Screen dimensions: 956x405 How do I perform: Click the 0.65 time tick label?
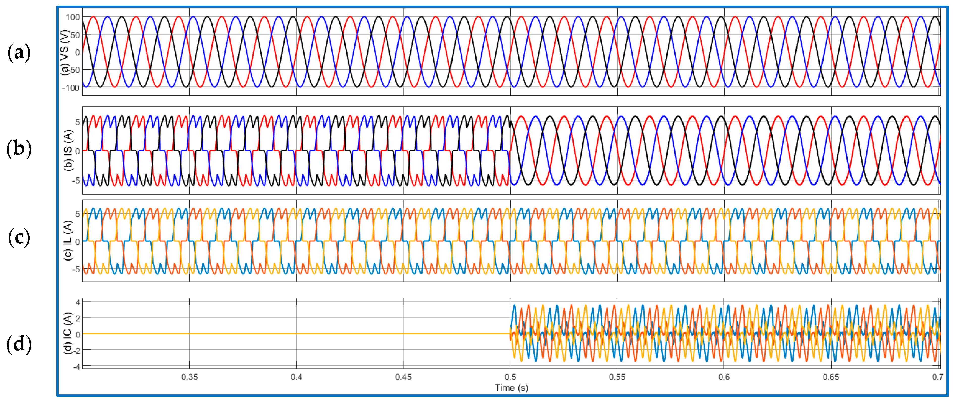[831, 377]
